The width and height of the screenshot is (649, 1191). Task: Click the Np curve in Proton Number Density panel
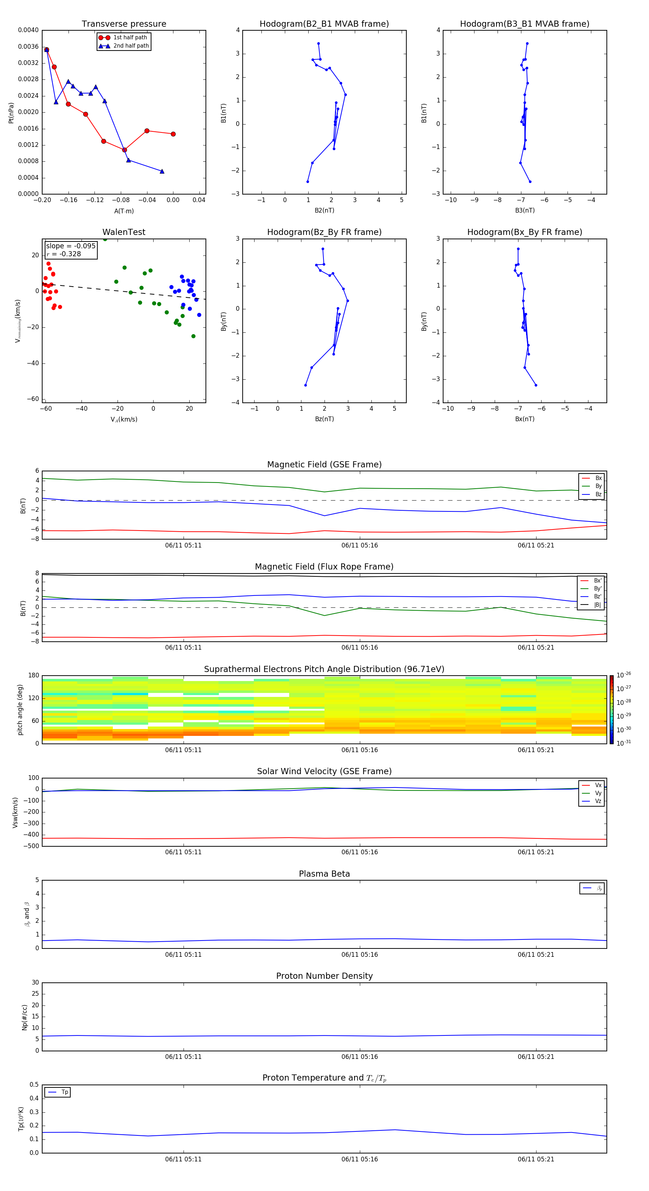pos(323,1036)
